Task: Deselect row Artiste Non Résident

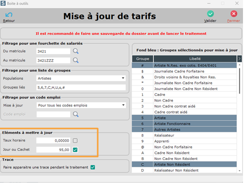Action: point(184,164)
